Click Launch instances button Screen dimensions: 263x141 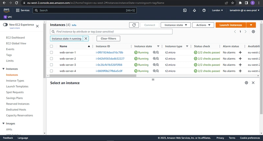[x=231, y=25]
